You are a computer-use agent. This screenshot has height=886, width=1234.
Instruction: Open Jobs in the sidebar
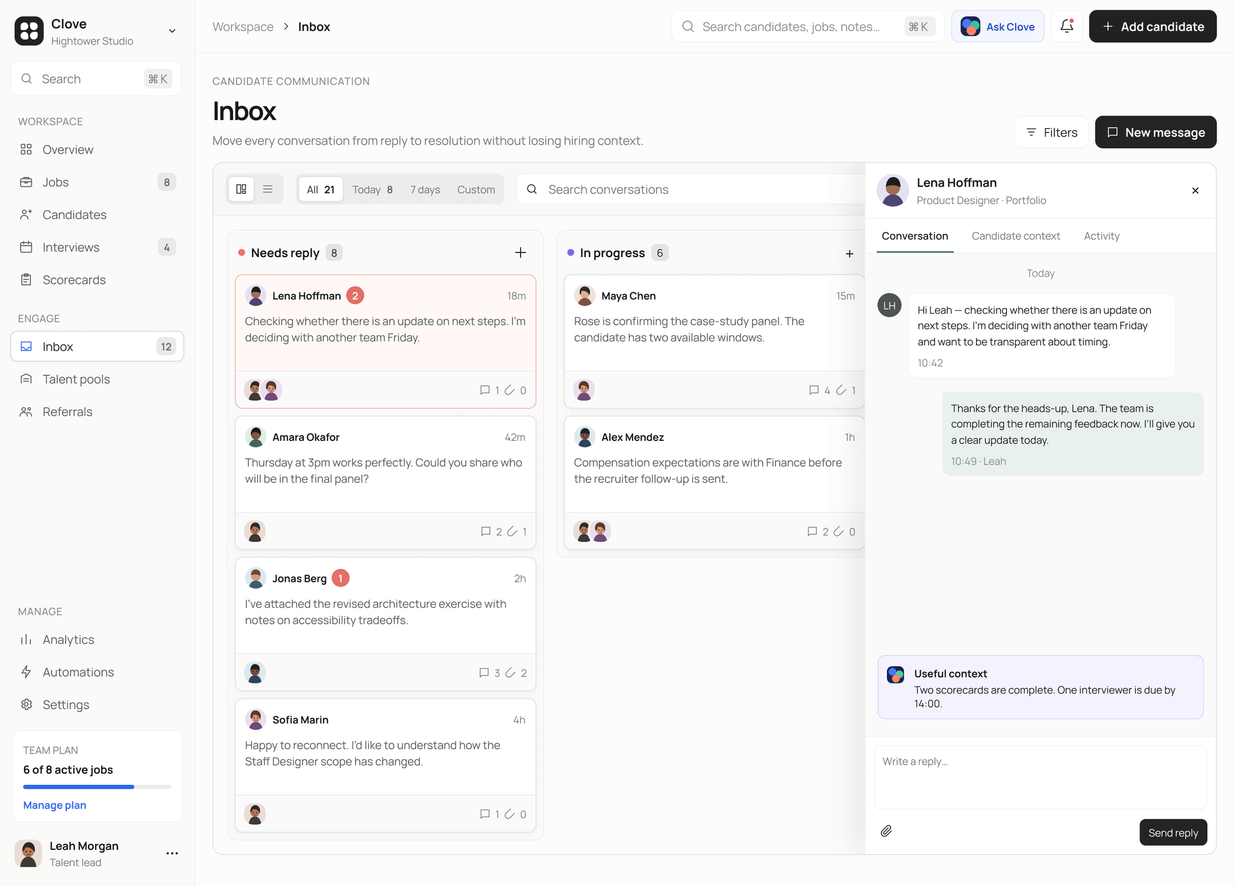[97, 182]
